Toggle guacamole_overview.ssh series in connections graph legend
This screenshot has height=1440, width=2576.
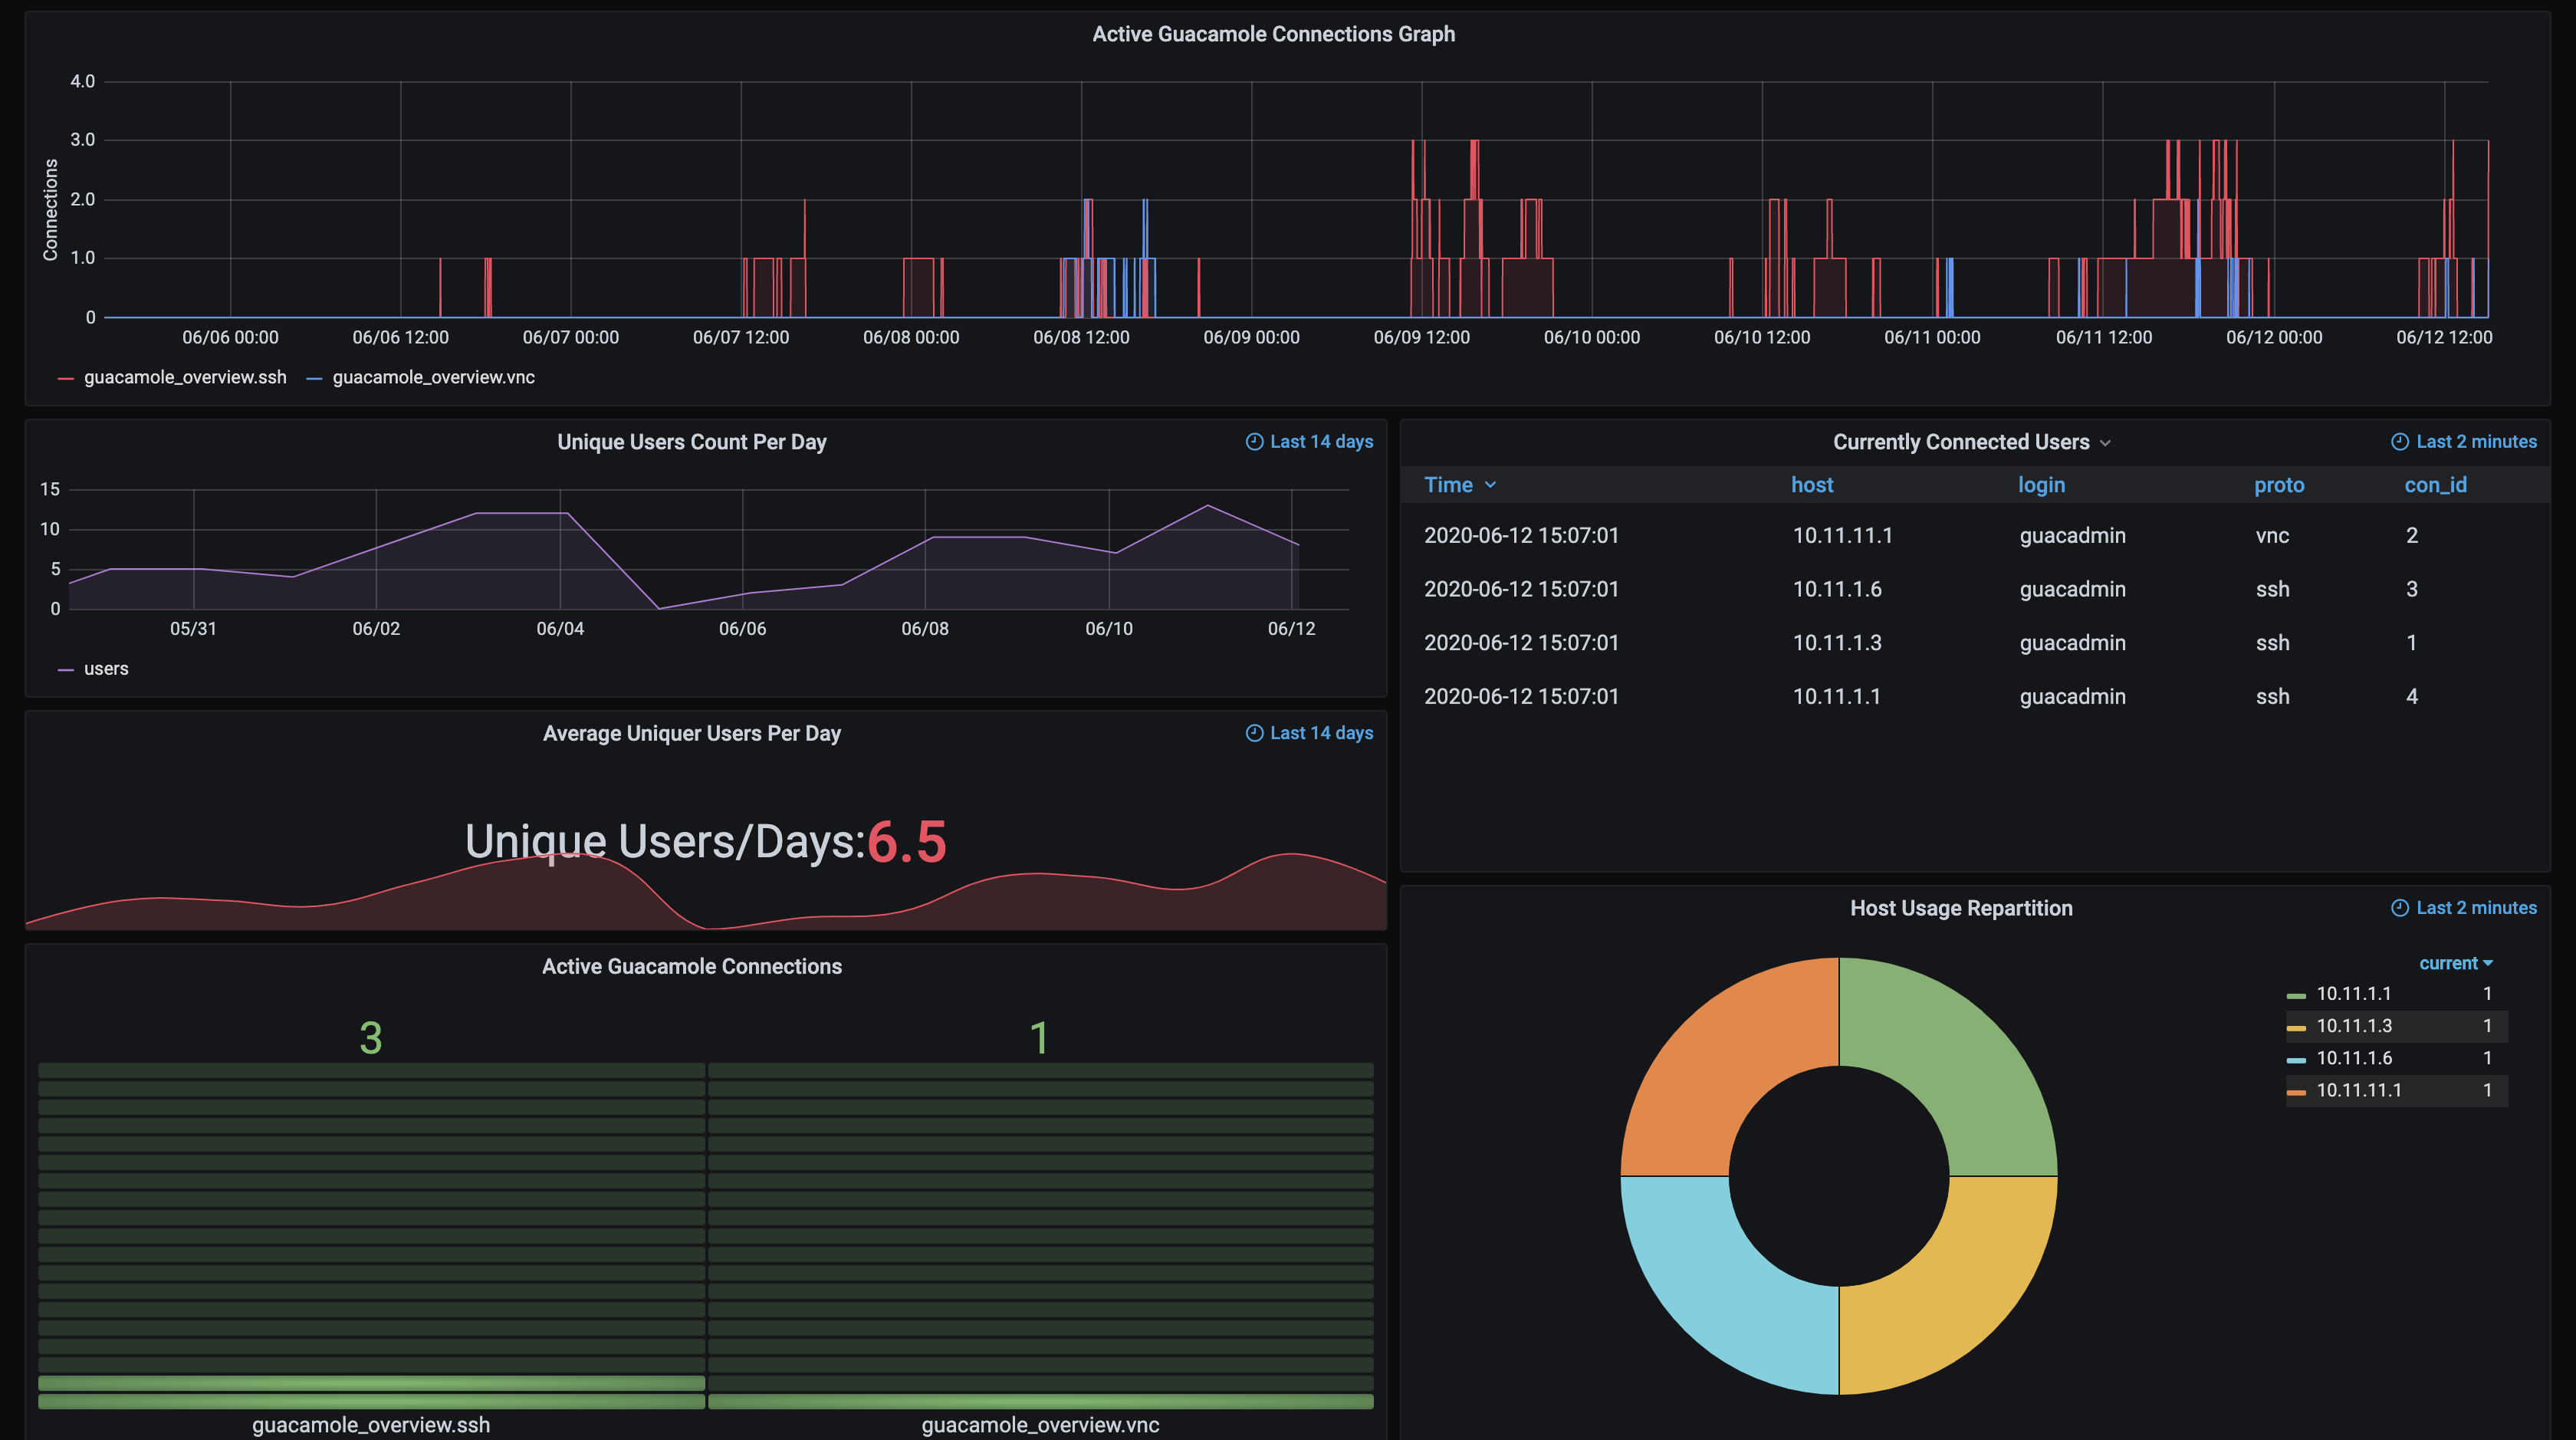tap(185, 377)
